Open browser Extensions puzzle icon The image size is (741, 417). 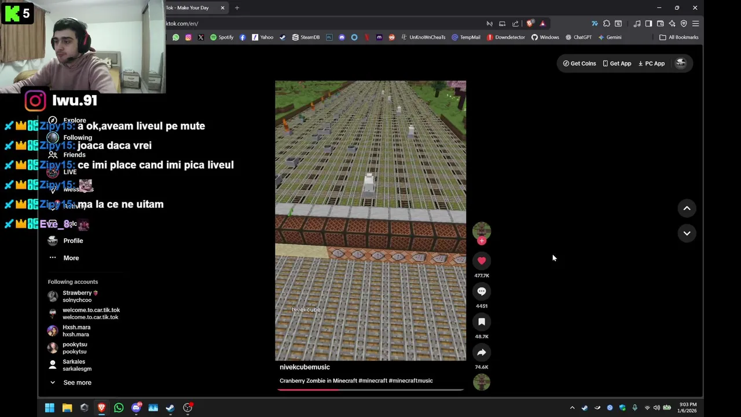[x=606, y=24]
